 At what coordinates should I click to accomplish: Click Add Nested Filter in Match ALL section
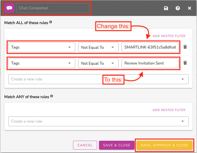point(169,36)
